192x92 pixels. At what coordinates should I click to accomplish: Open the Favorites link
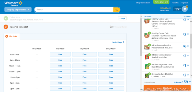(175, 3)
